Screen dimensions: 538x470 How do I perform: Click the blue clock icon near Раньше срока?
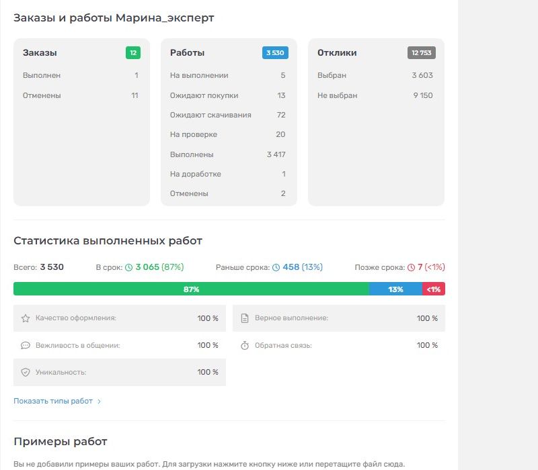click(276, 267)
